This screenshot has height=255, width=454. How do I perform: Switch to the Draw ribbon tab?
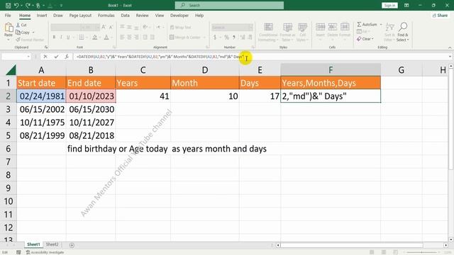(x=58, y=16)
